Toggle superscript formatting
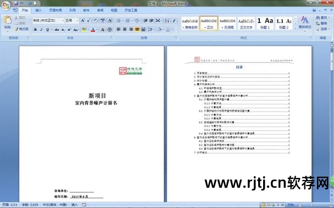The height and width of the screenshot is (208, 334). pyautogui.click(x=69, y=30)
